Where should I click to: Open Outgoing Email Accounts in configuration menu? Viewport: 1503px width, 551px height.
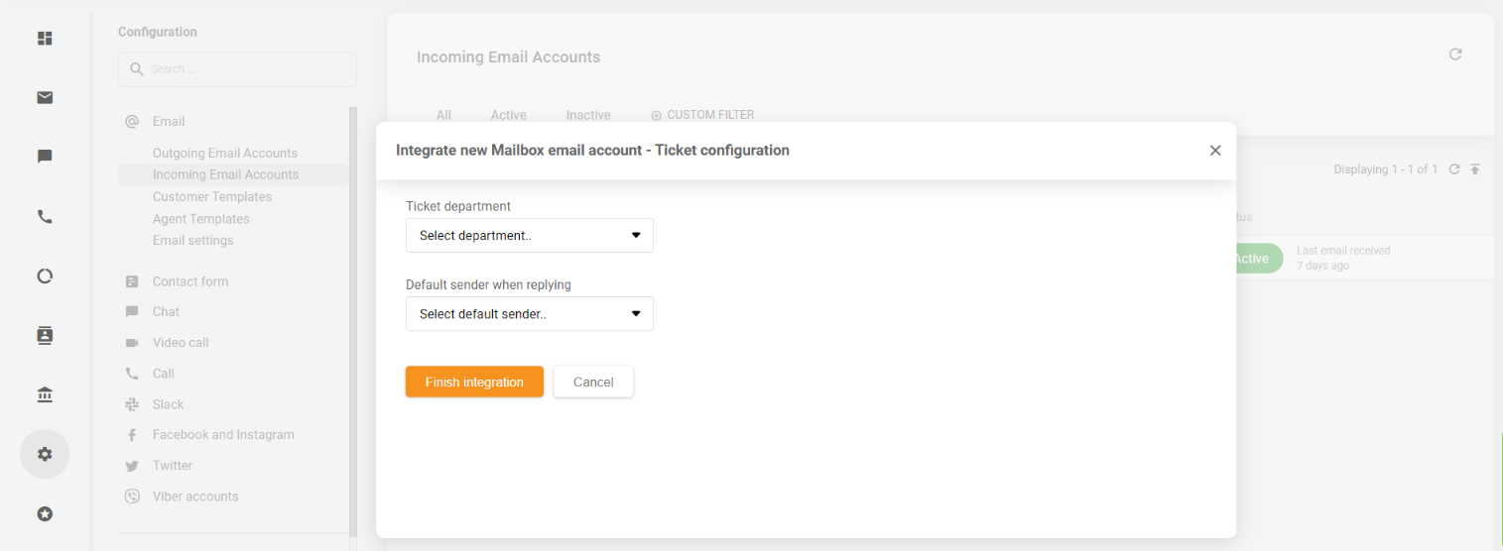225,153
